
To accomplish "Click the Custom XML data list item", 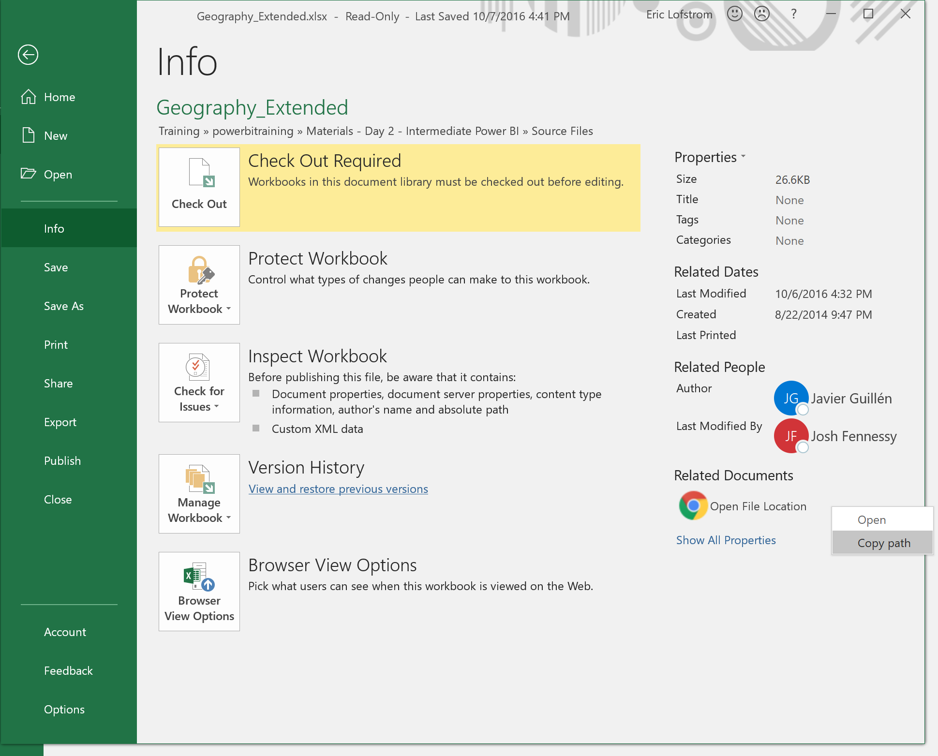I will (317, 429).
